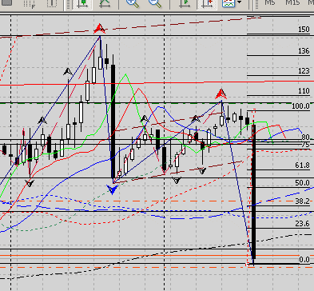Zoom out of the chart
This screenshot has width=314, height=291.
click(155, 3)
